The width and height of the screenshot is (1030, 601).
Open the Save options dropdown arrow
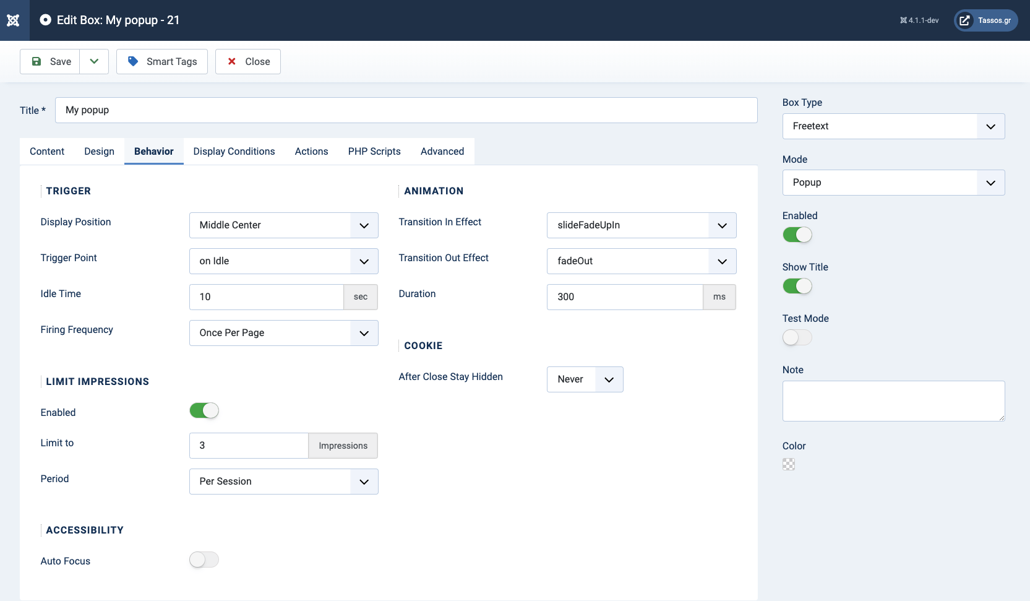point(94,61)
